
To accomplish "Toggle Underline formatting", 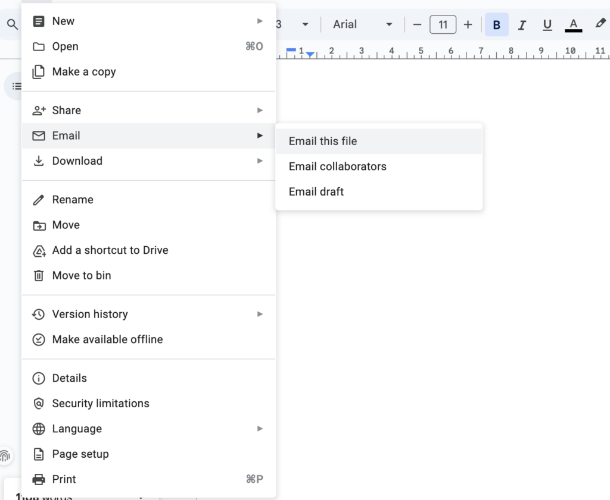I will tap(547, 25).
